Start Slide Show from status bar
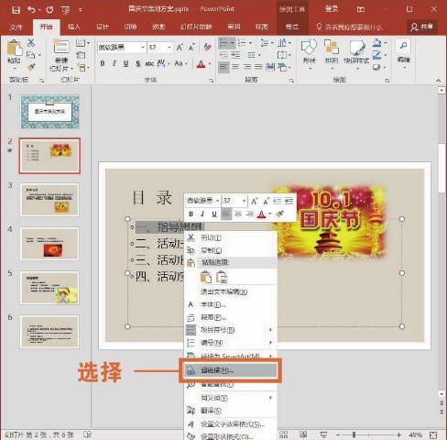This screenshot has width=447, height=440. (323, 434)
